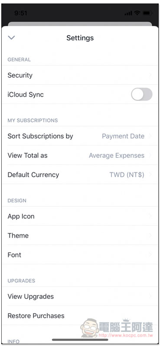
Task: Tap the home indicator bar
Action: (80, 340)
